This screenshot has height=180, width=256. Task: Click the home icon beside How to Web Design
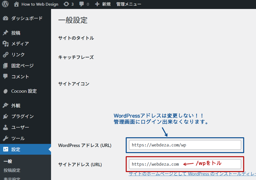tap(16, 4)
